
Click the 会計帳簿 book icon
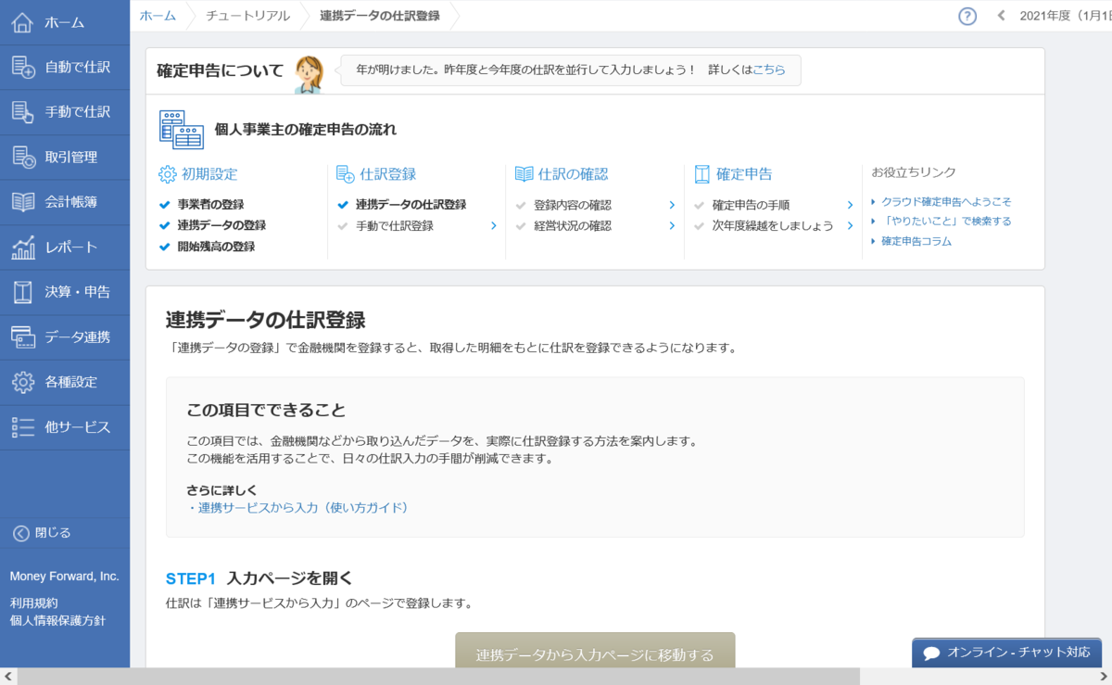pyautogui.click(x=23, y=202)
